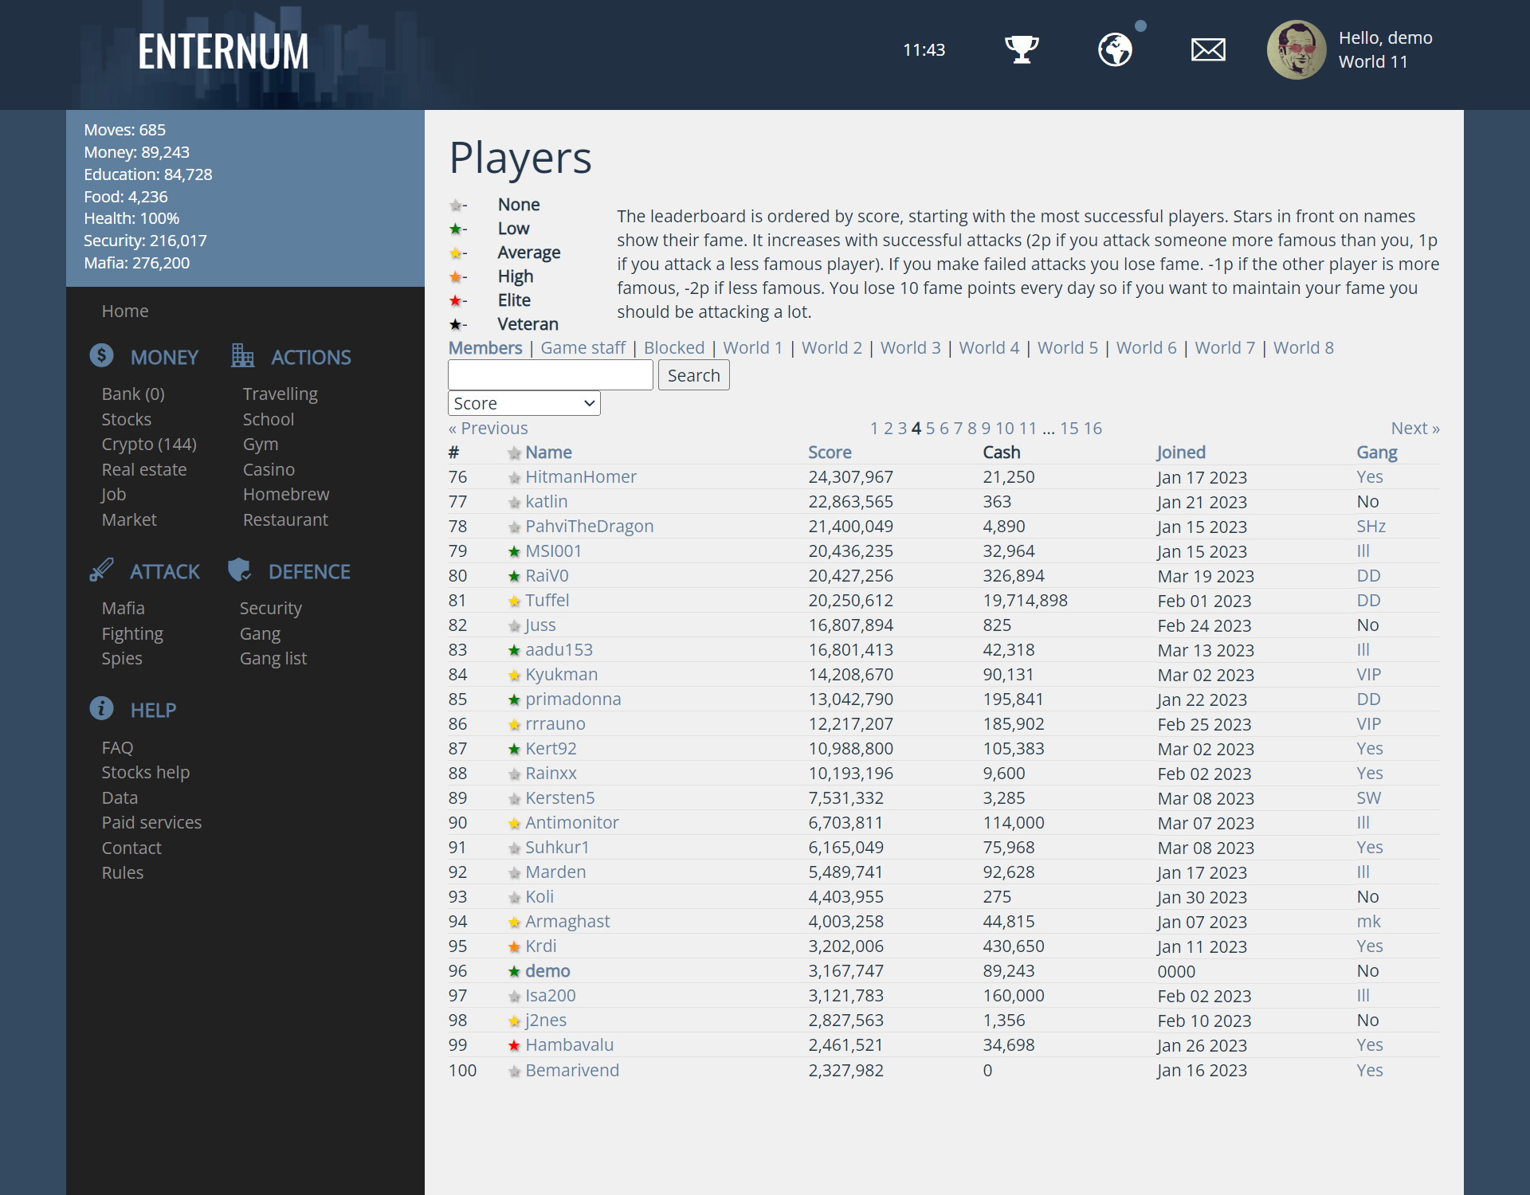Open Gang list in sidebar

pos(273,659)
